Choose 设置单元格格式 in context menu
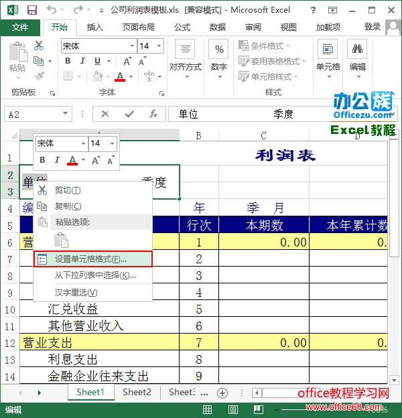The height and width of the screenshot is (418, 402). tap(92, 259)
